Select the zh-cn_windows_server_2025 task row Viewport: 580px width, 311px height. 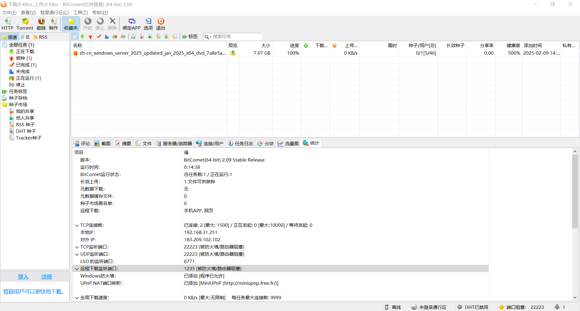coord(325,53)
